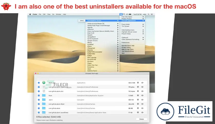Uncheck the Atom.app checkbox
This screenshot has height=124, width=215.
pos(39,83)
